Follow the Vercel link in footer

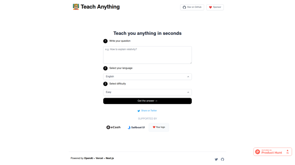tap(100, 158)
